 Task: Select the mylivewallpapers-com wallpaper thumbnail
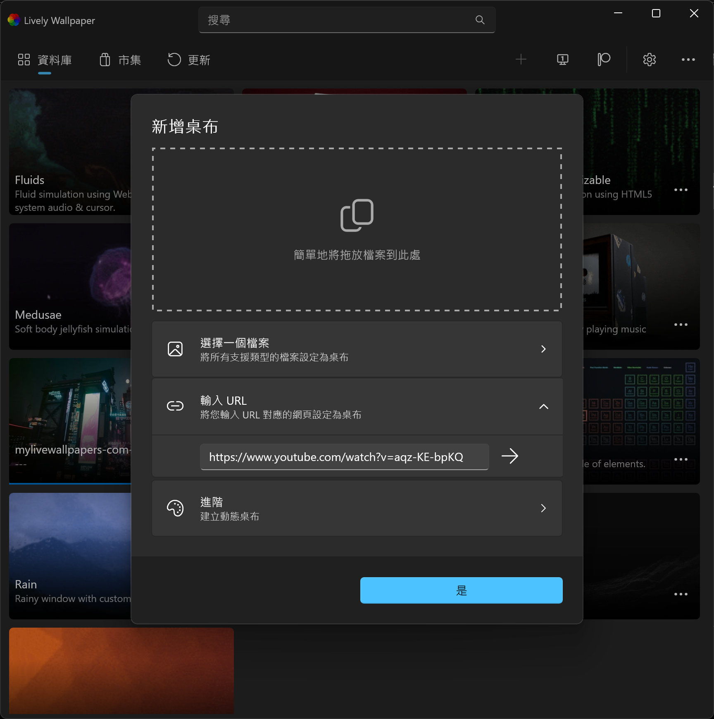(70, 421)
